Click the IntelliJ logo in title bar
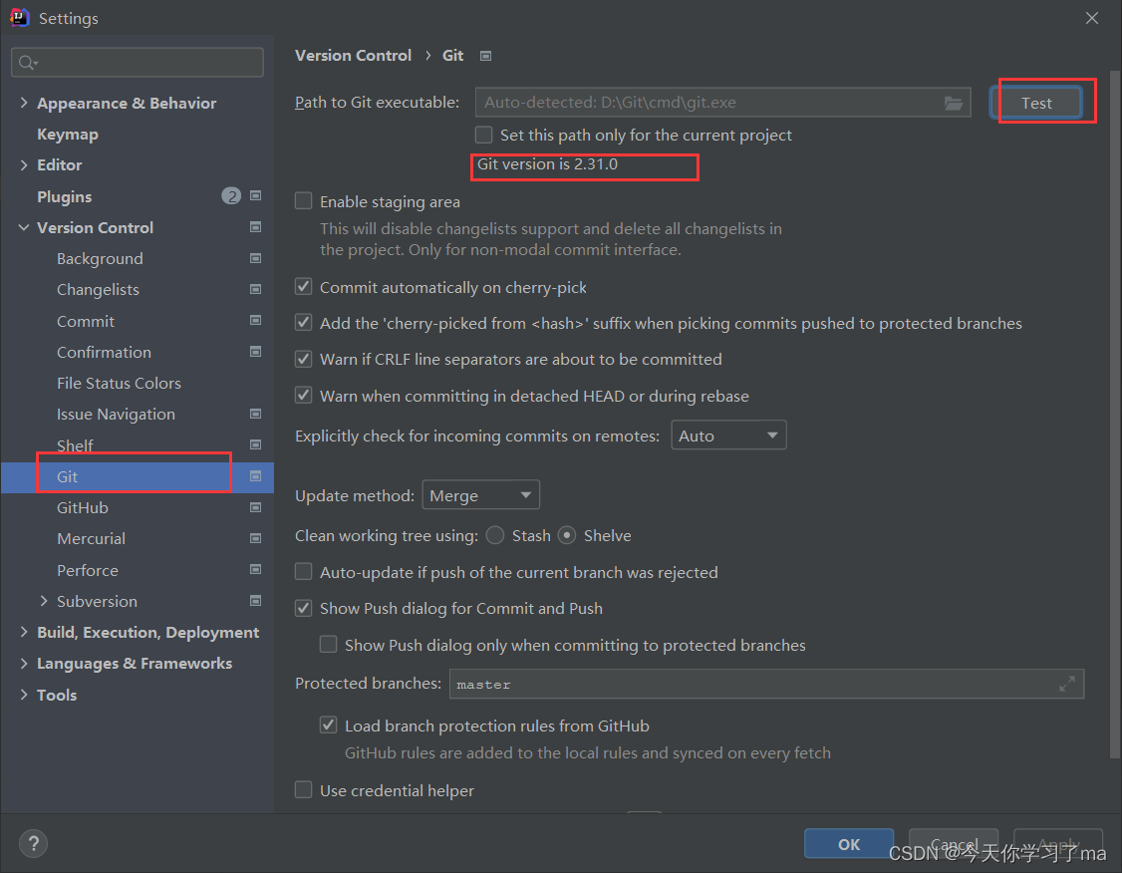 click(x=19, y=17)
